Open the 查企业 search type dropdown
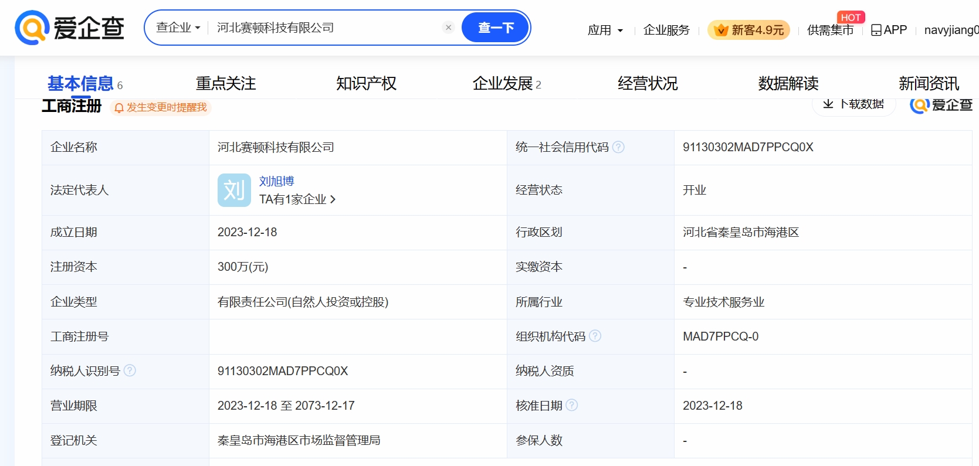Image resolution: width=979 pixels, height=466 pixels. pos(178,28)
